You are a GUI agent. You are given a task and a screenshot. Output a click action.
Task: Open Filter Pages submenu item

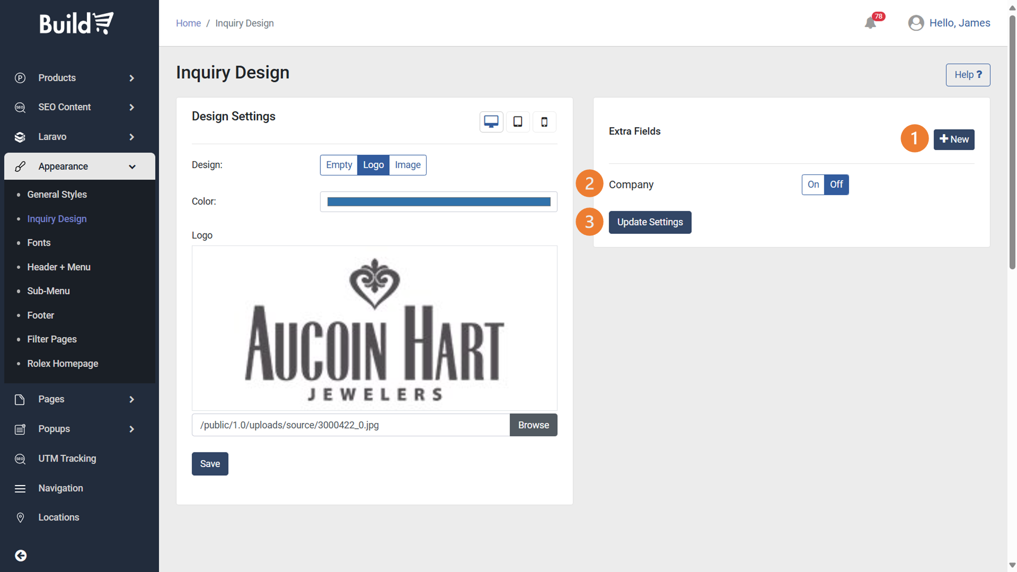[x=52, y=339]
